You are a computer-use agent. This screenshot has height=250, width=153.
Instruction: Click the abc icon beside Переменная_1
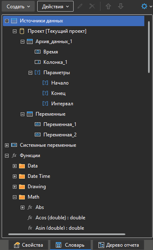[x=38, y=124]
